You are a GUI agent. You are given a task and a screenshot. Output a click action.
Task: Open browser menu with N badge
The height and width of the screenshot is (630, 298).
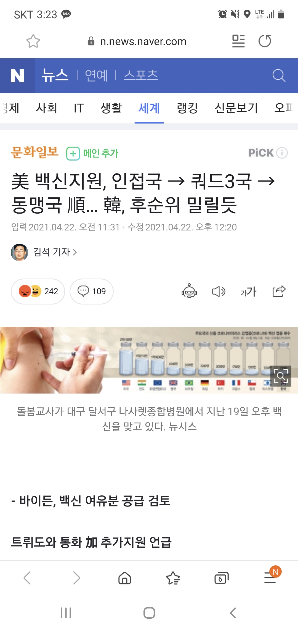coord(271,577)
